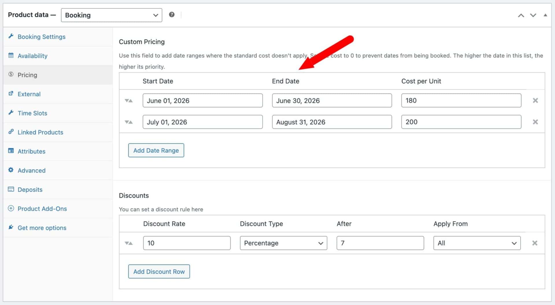Open the Product Add-Ons tab
This screenshot has height=305, width=555.
pyautogui.click(x=58, y=208)
